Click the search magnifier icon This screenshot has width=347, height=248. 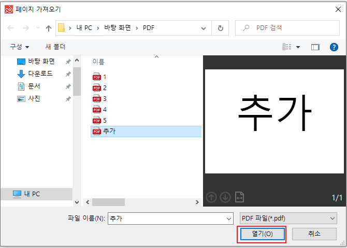[246, 28]
